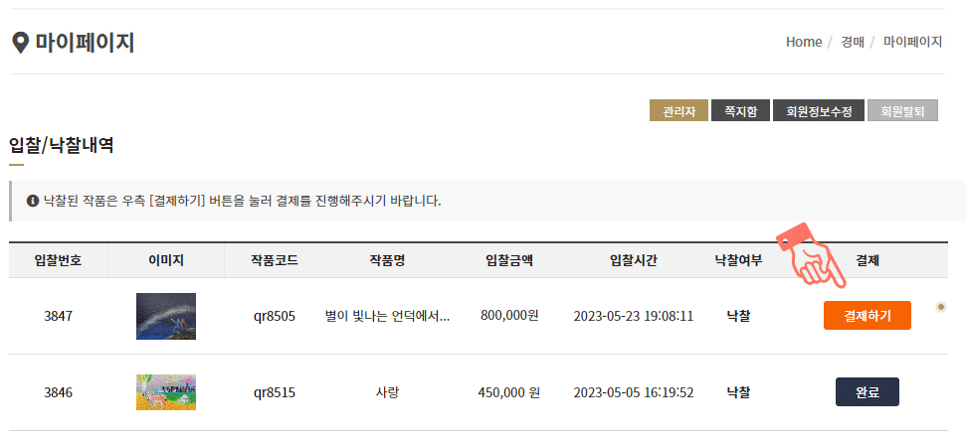Viewport: 966px width, 443px height.
Task: Follow the Home breadcrumb link
Action: tap(804, 42)
